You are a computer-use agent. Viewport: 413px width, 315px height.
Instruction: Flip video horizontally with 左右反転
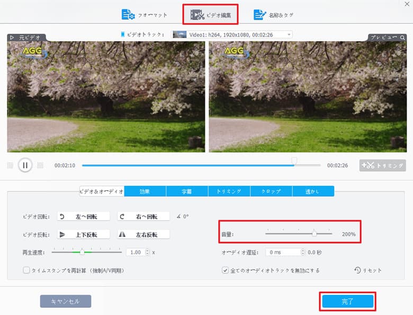(x=143, y=234)
